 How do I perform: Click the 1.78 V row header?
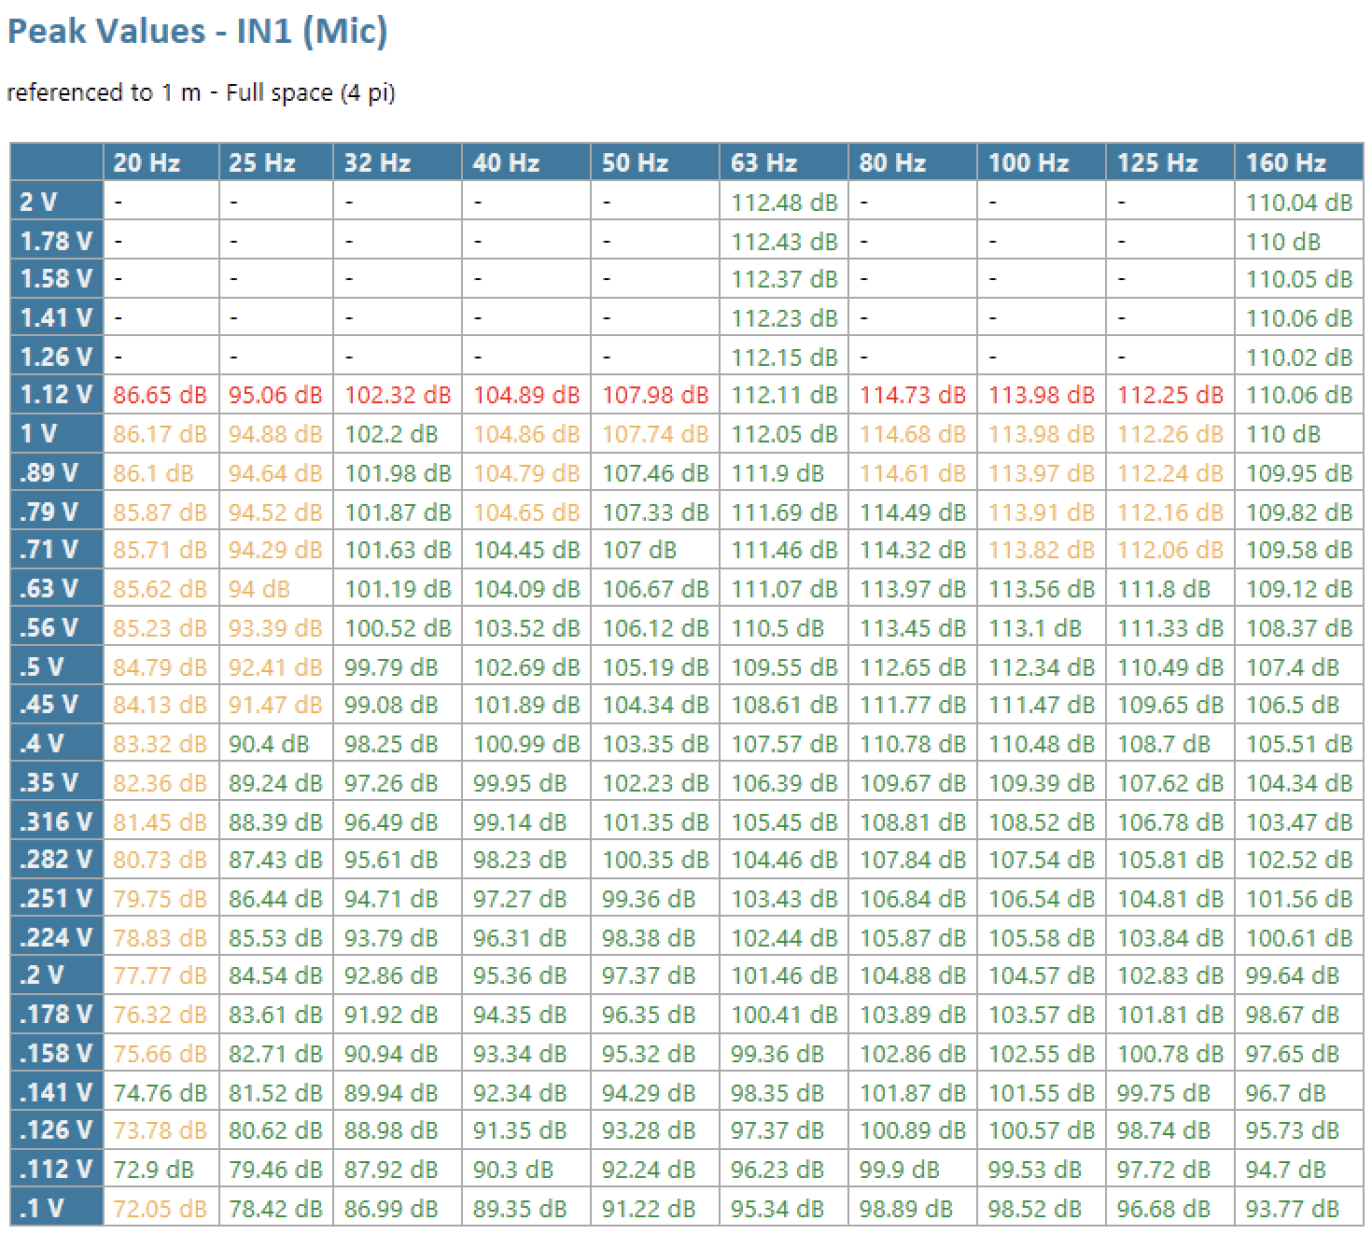coord(57,241)
